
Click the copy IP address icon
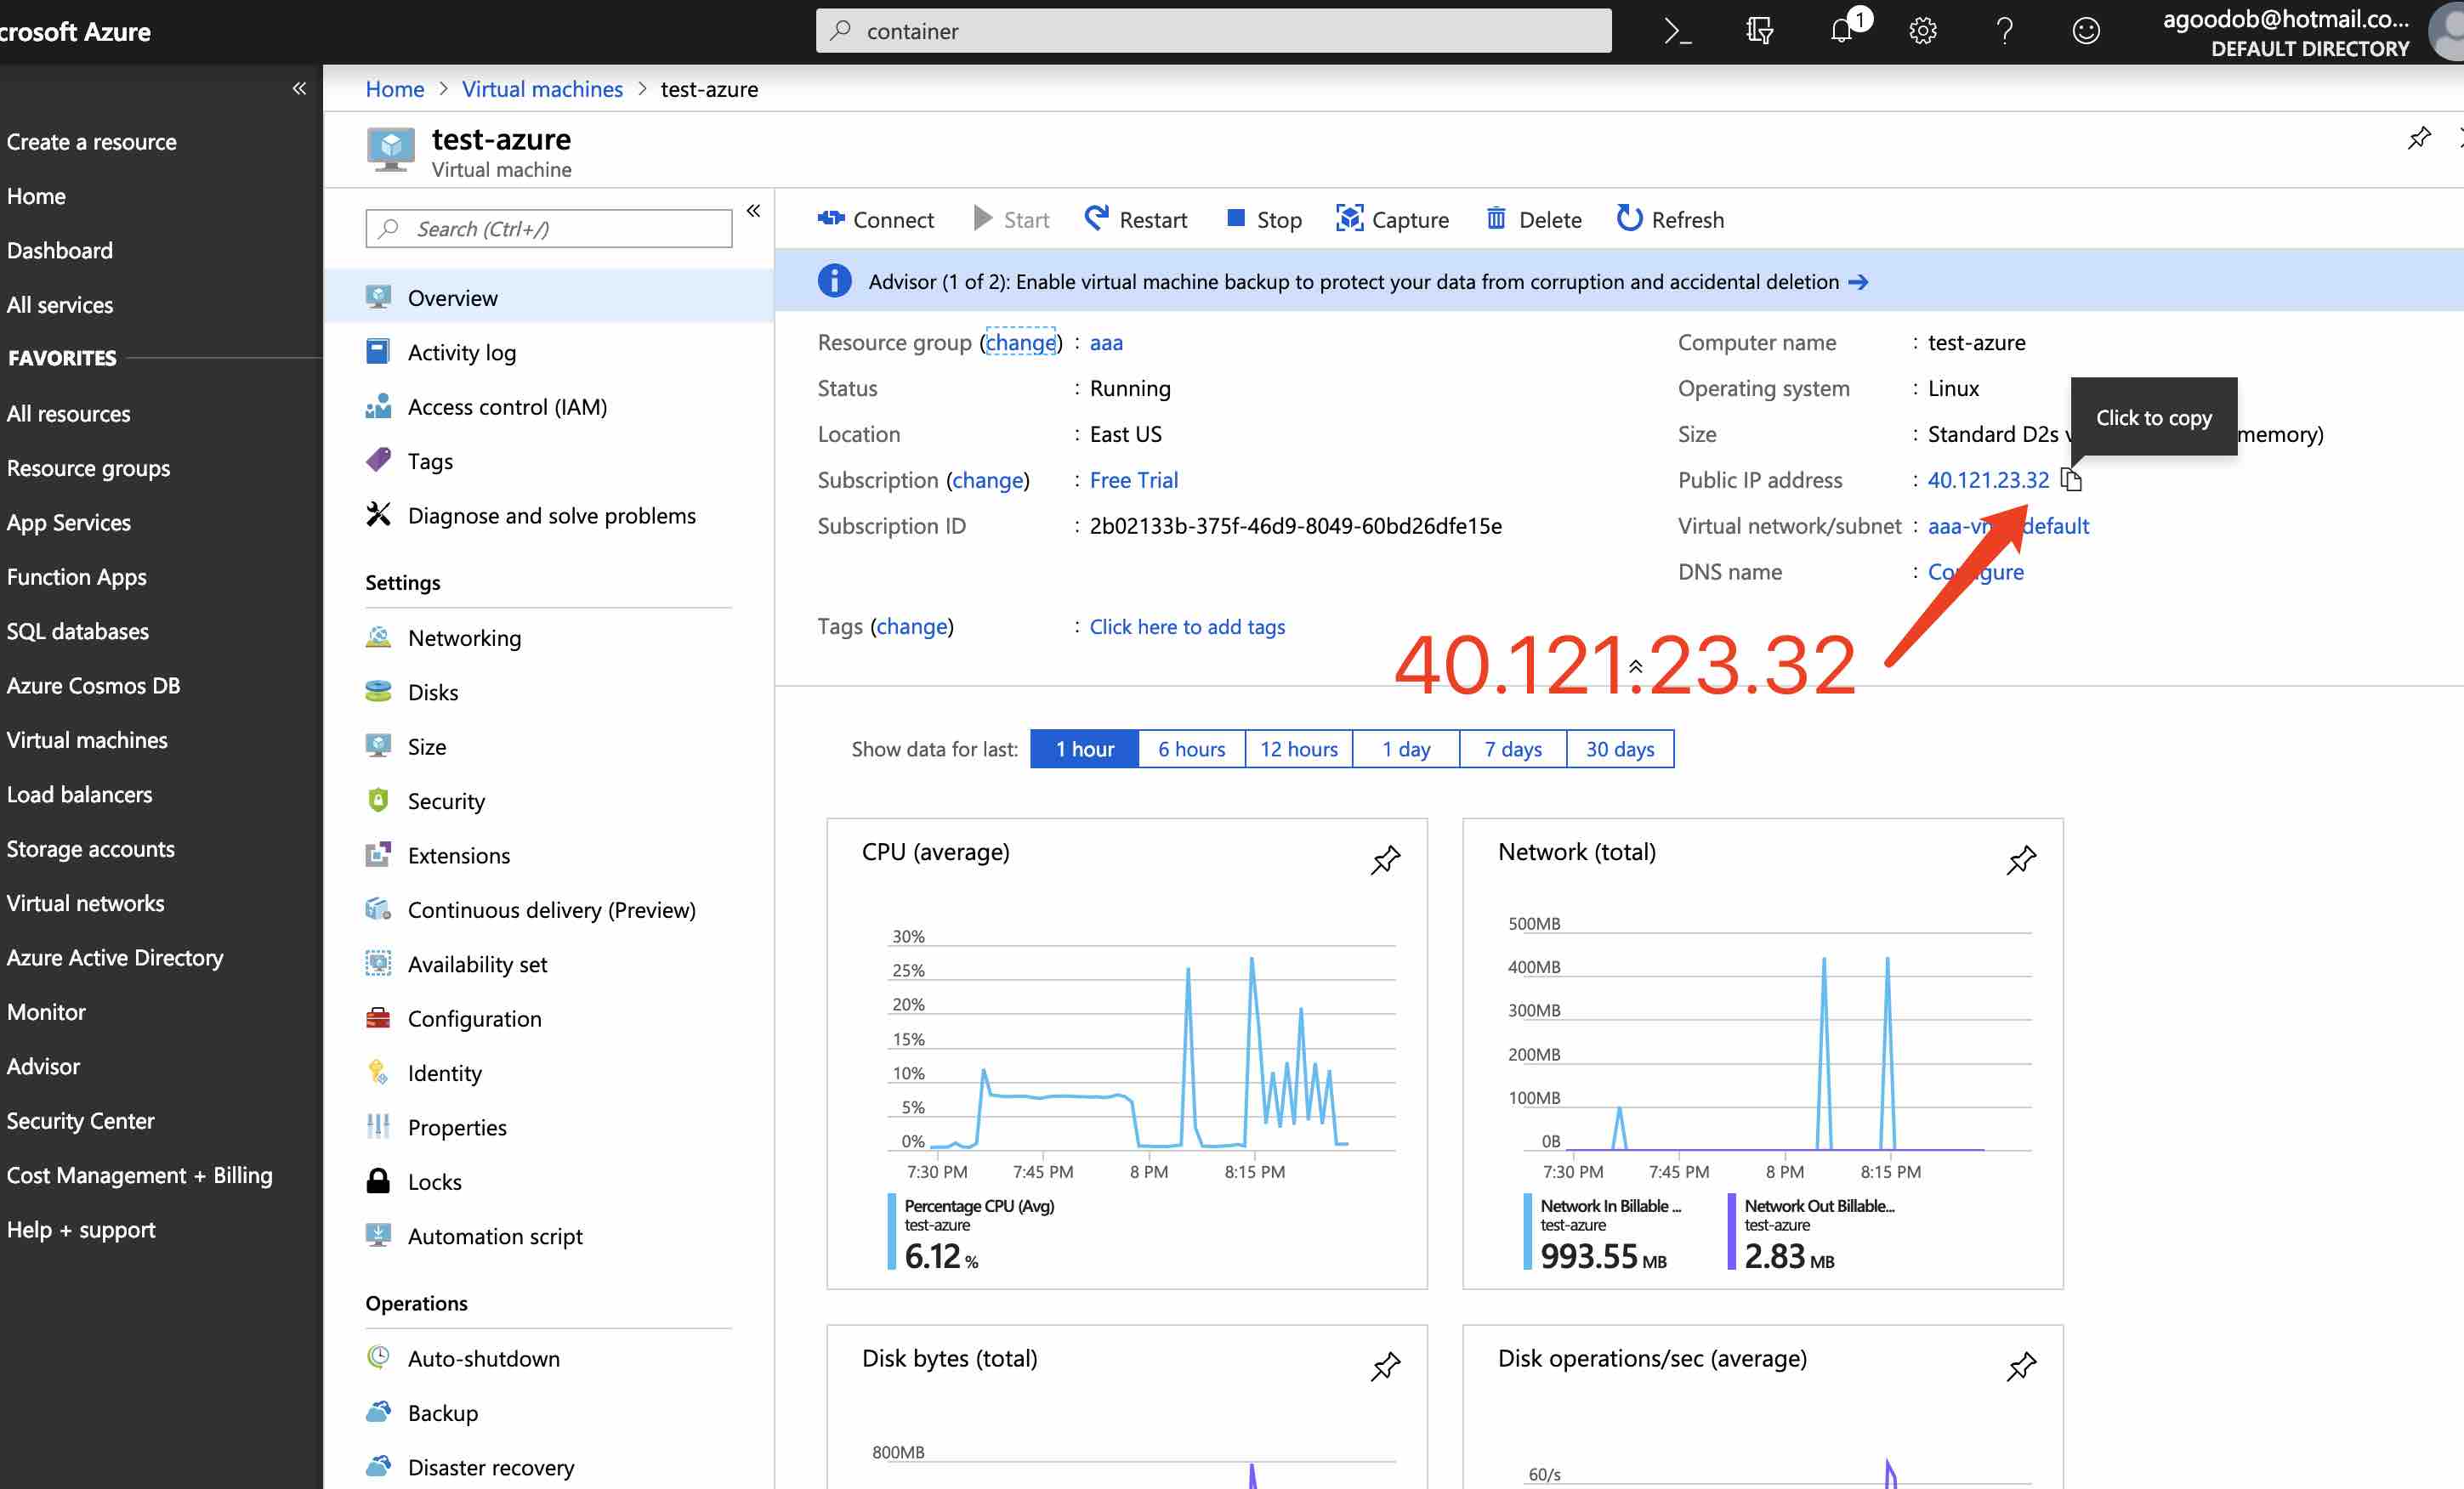pyautogui.click(x=2071, y=479)
